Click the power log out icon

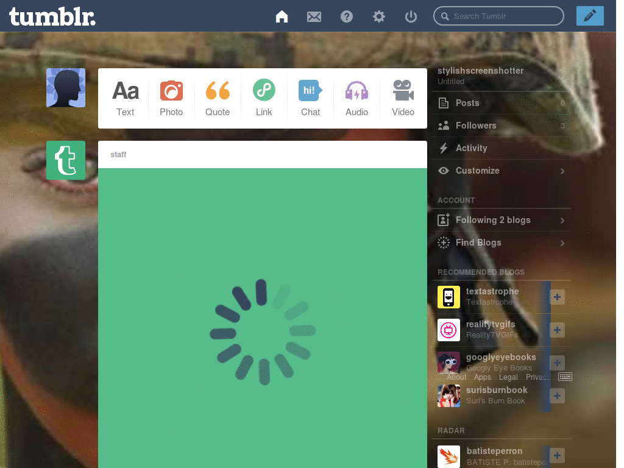pyautogui.click(x=411, y=16)
